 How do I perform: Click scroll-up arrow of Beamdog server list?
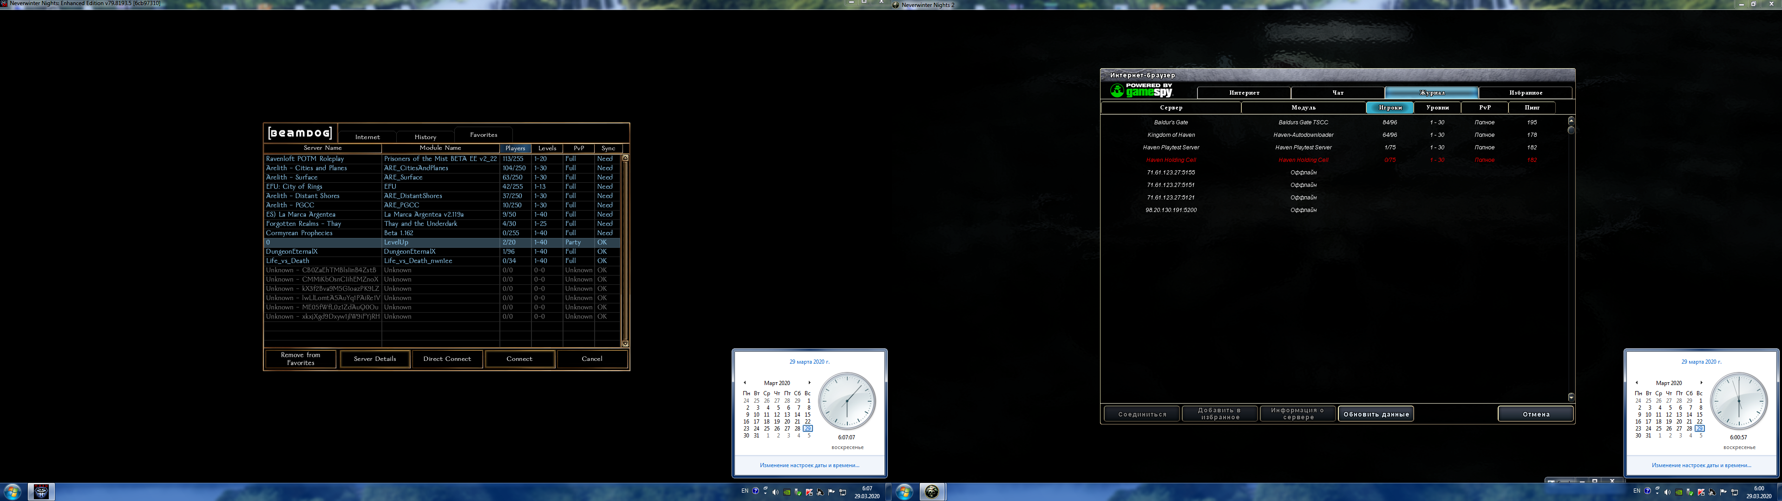click(625, 158)
